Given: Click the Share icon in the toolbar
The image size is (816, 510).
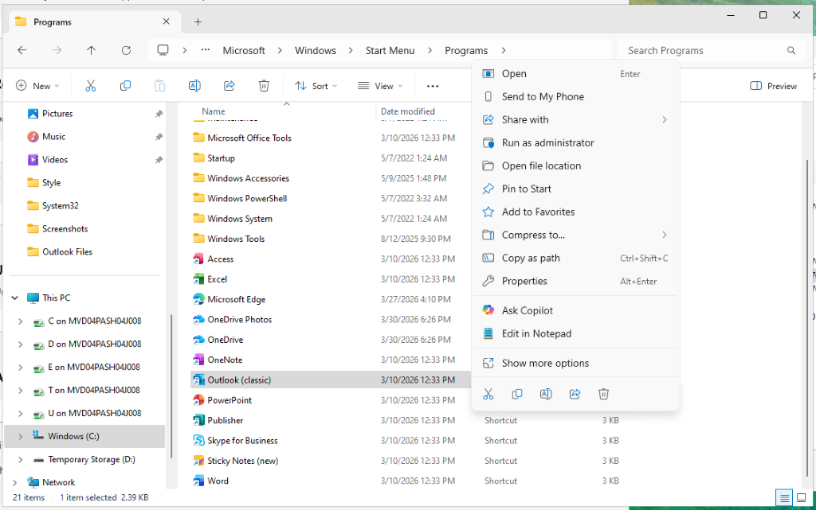Looking at the screenshot, I should pos(229,86).
